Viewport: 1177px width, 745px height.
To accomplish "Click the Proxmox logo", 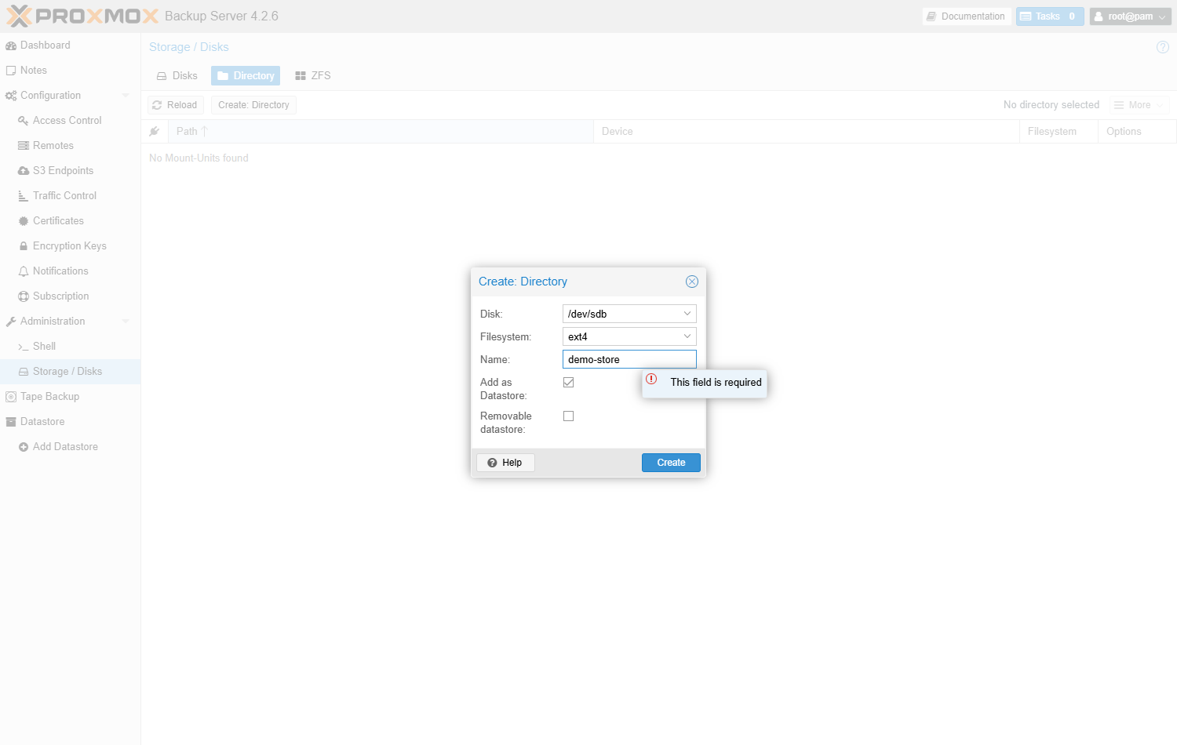I will (82, 16).
